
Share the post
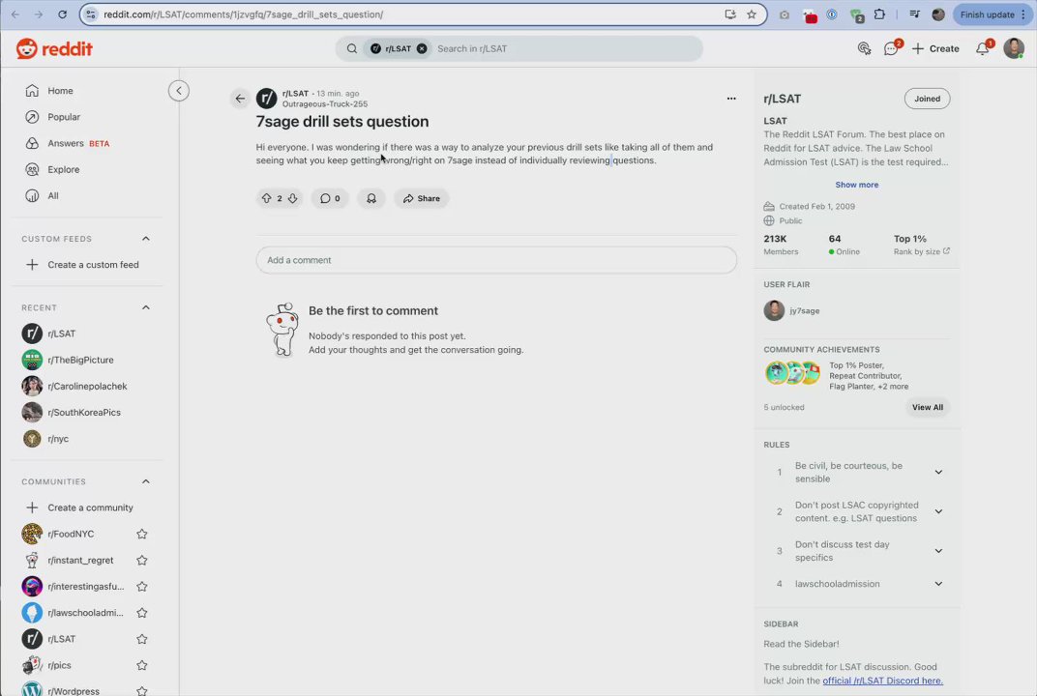tap(422, 198)
